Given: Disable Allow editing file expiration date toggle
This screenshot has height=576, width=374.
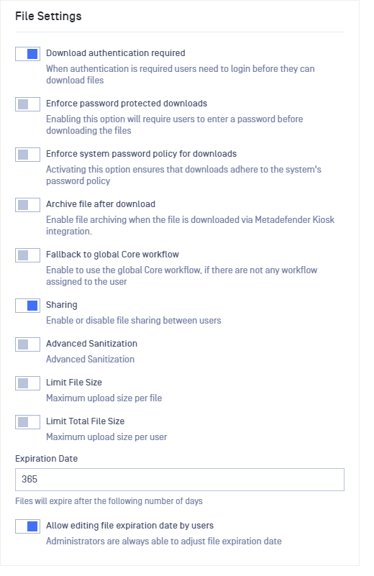Looking at the screenshot, I should [x=27, y=526].
